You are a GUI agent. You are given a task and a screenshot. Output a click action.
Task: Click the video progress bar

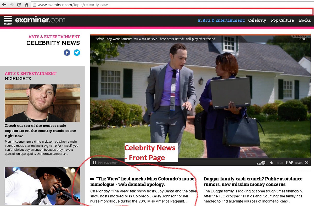(200, 159)
